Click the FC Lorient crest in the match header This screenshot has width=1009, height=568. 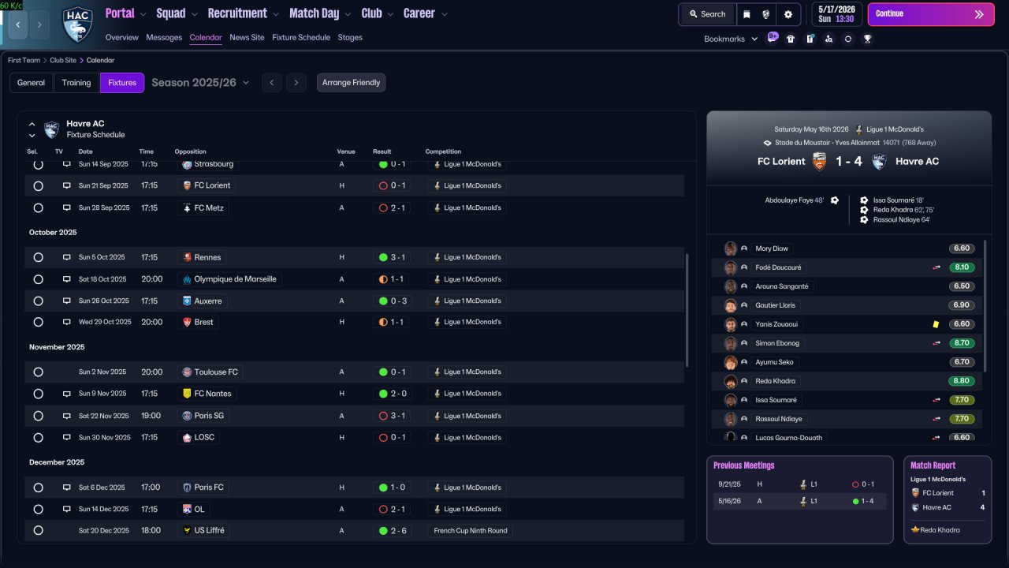[820, 161]
